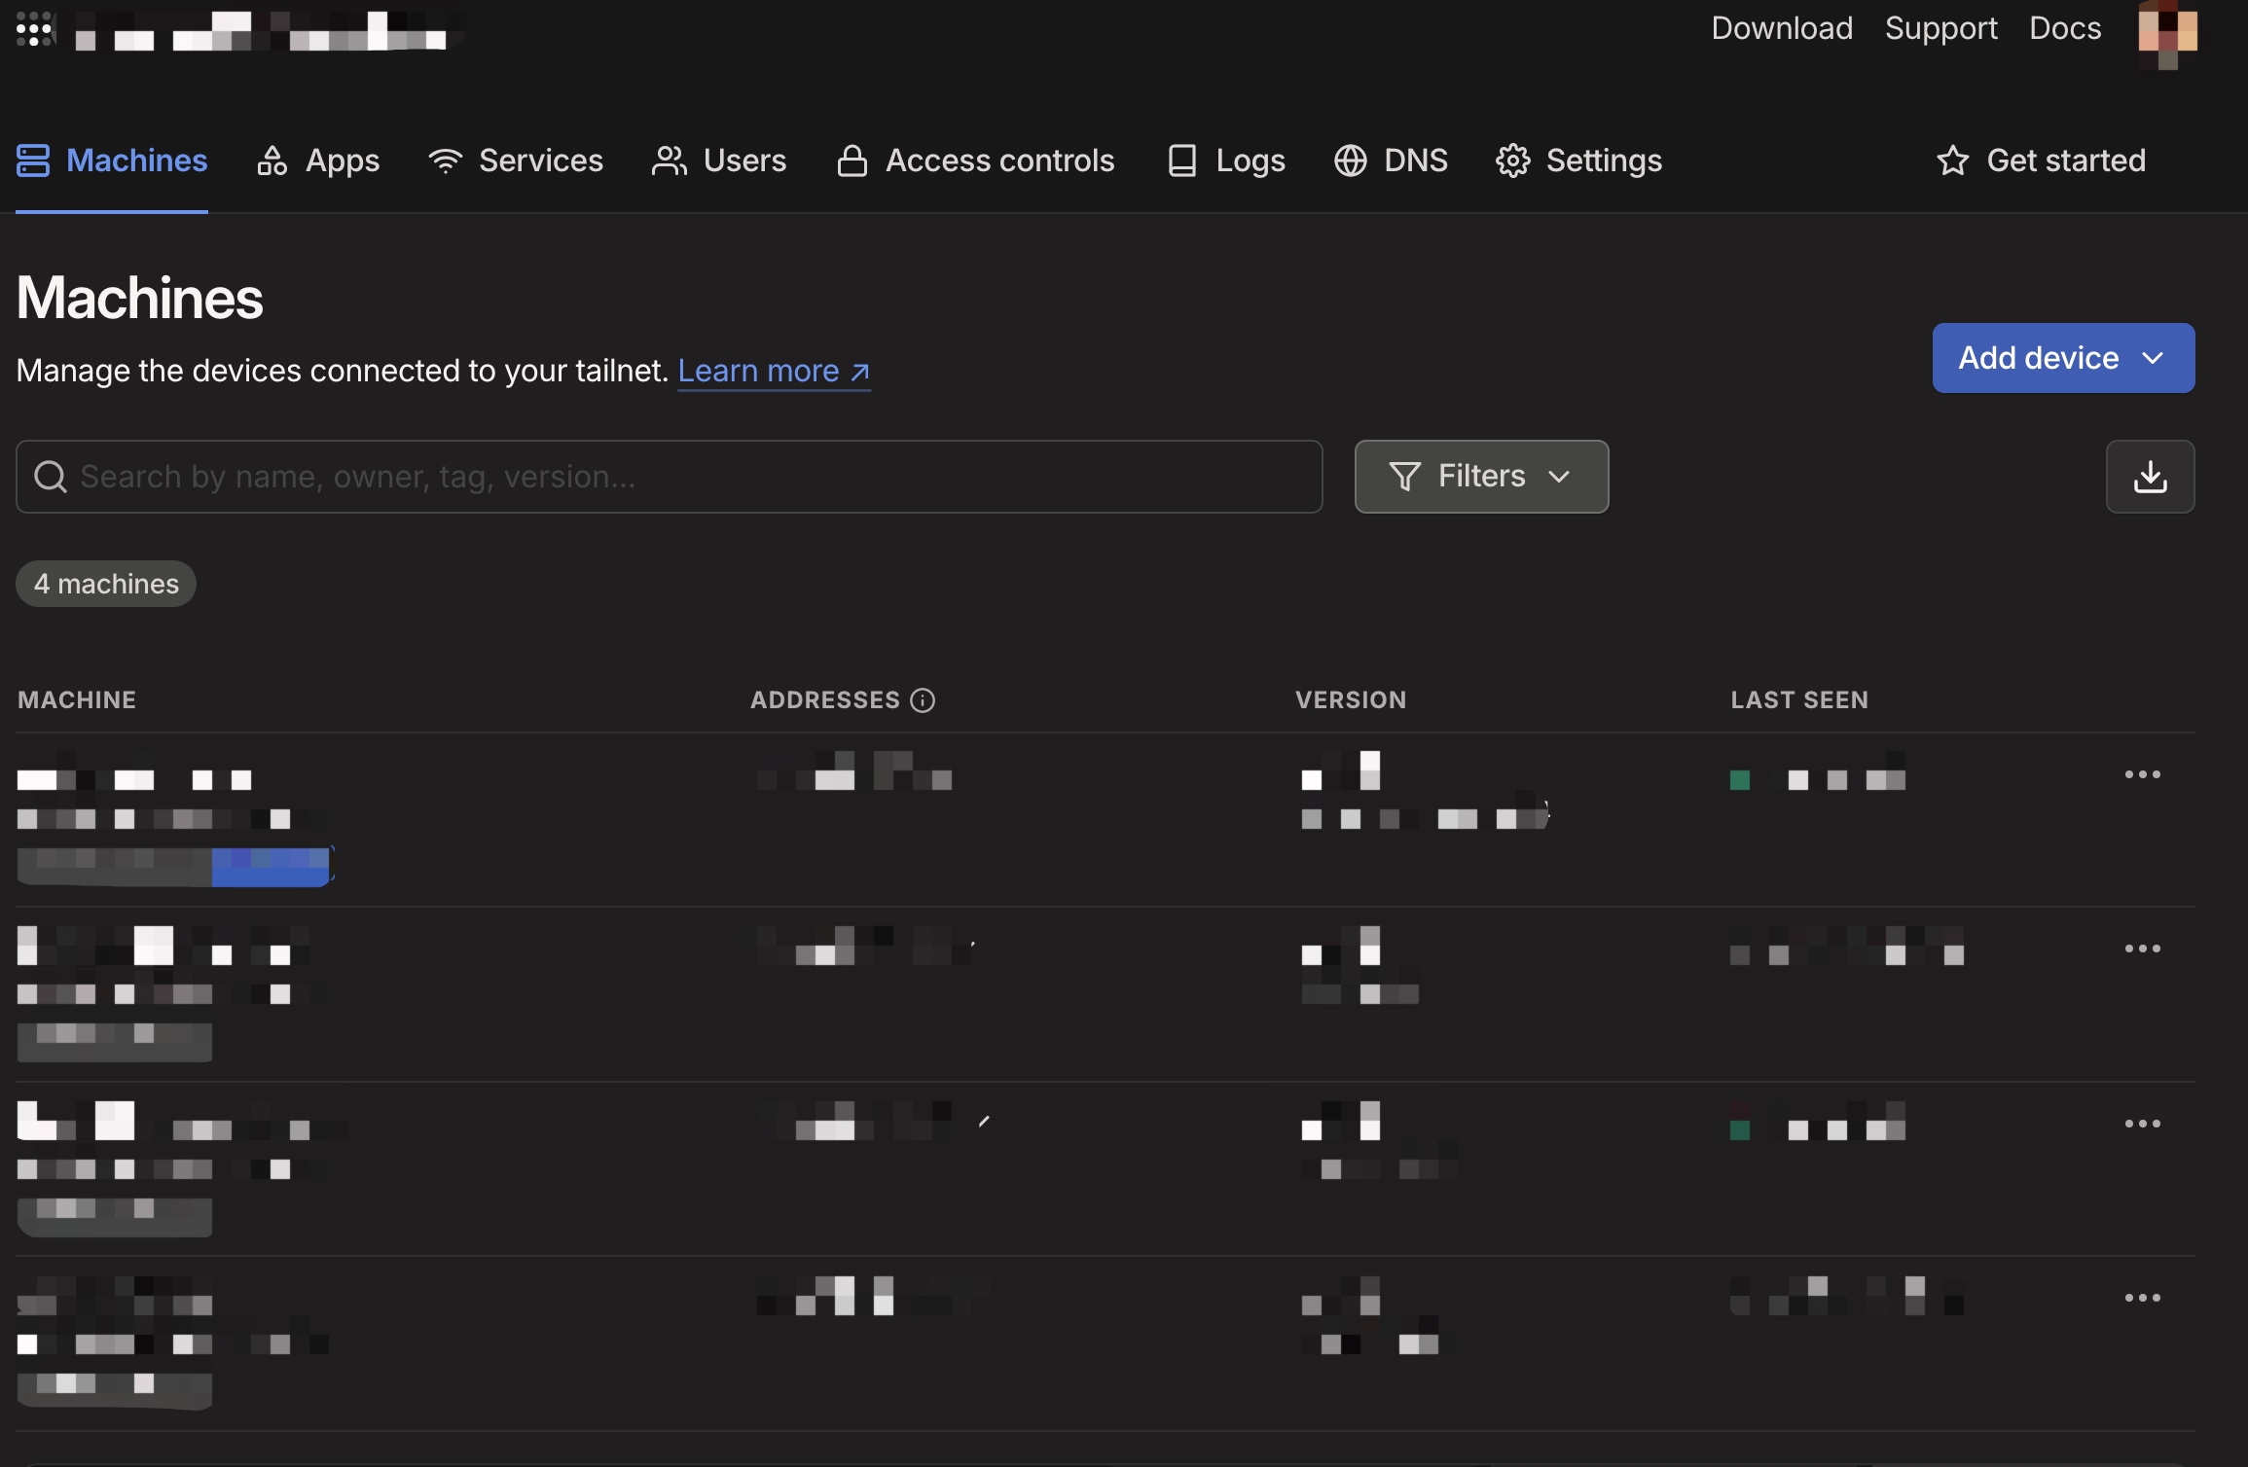Screen dimensions: 2248x1467
Task: Open third machine's three-dot menu
Action: (2142, 1124)
